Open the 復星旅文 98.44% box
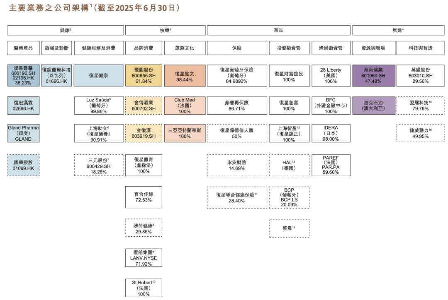Viewport: 448px width, 300px height. [x=184, y=75]
